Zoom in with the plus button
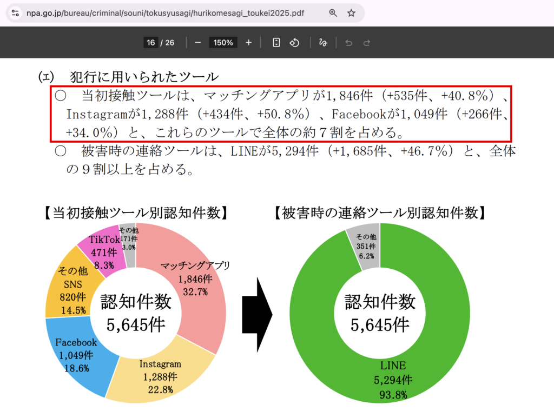This screenshot has height=418, width=554. [249, 43]
